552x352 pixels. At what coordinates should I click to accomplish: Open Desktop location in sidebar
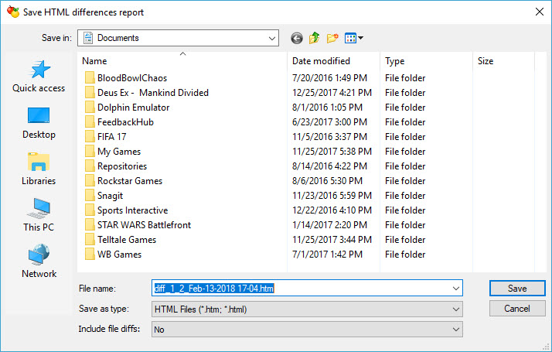pos(39,123)
